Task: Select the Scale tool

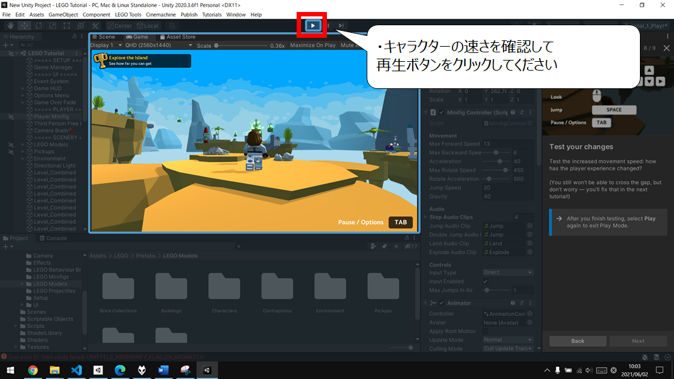Action: 52,26
